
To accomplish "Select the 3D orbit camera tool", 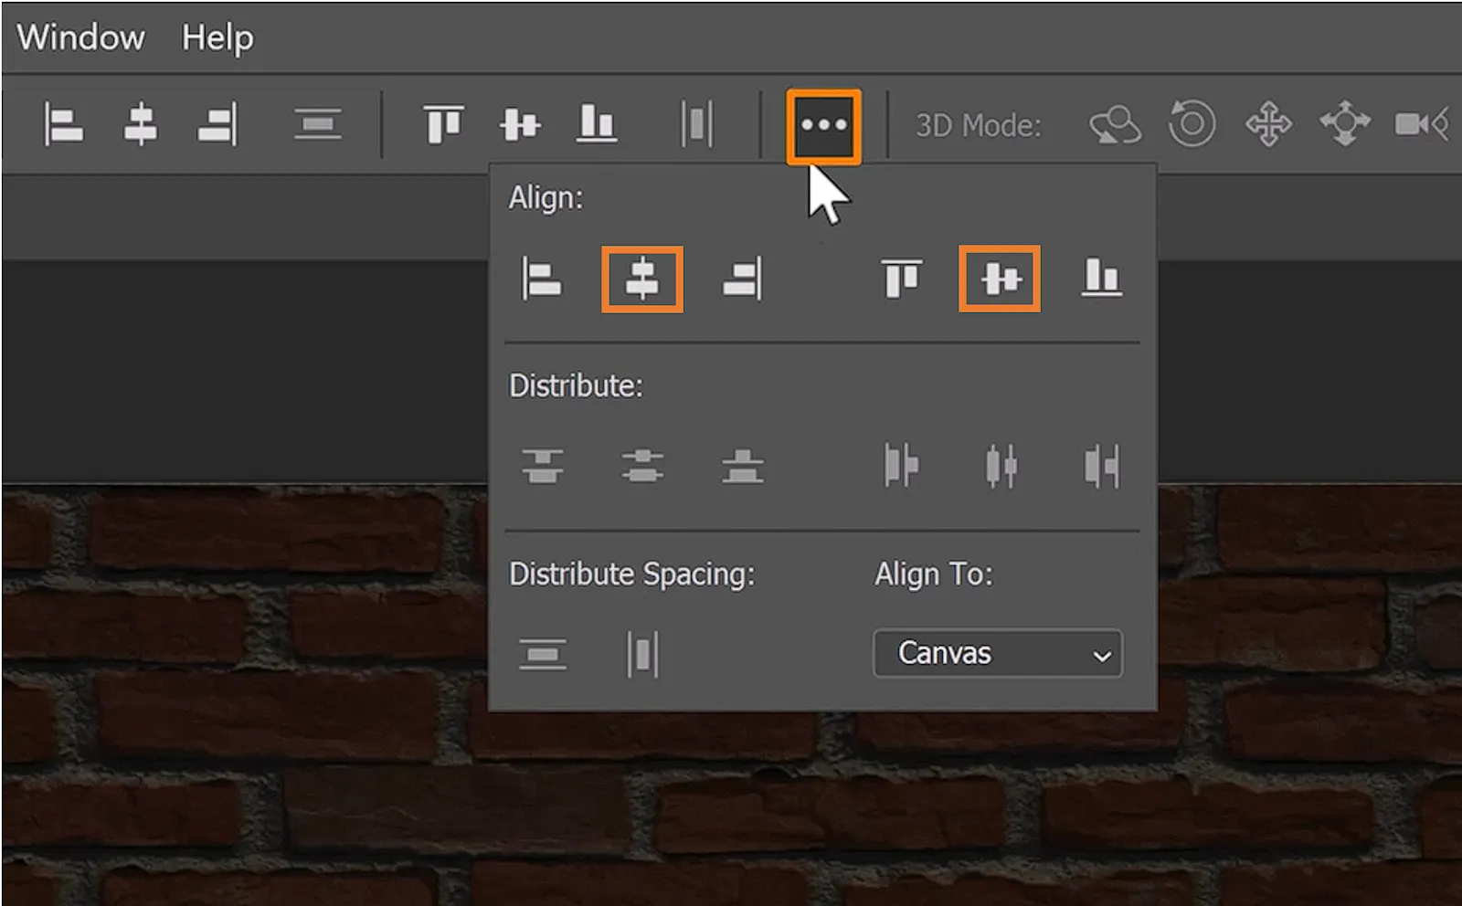I will [x=1115, y=124].
